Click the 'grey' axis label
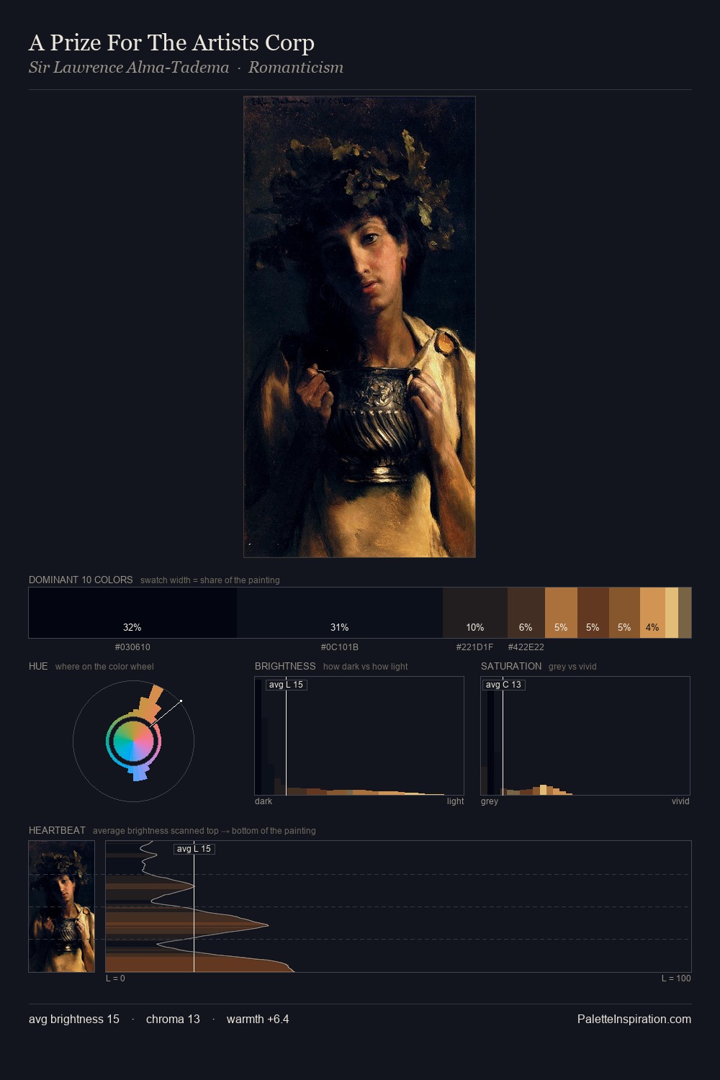Image resolution: width=720 pixels, height=1080 pixels. coord(490,801)
